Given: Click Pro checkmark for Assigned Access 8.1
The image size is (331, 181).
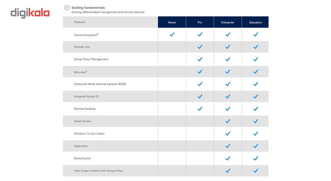Looking at the screenshot, I should coord(200,97).
